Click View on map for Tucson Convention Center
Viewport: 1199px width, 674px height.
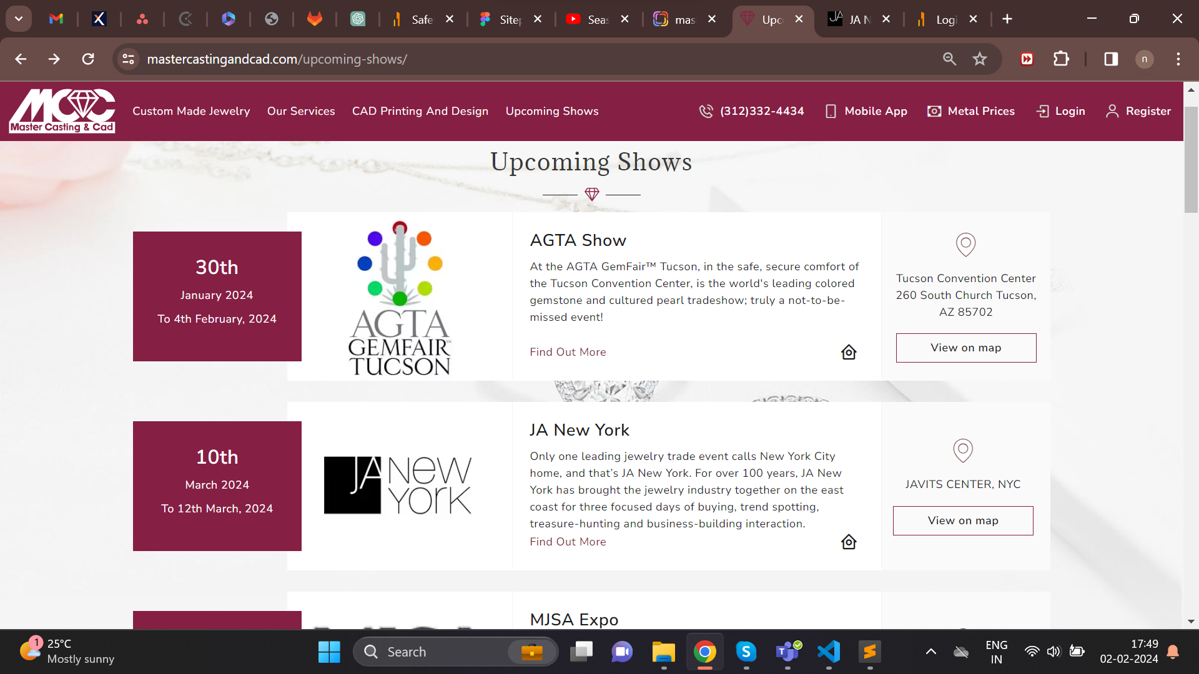[966, 348]
